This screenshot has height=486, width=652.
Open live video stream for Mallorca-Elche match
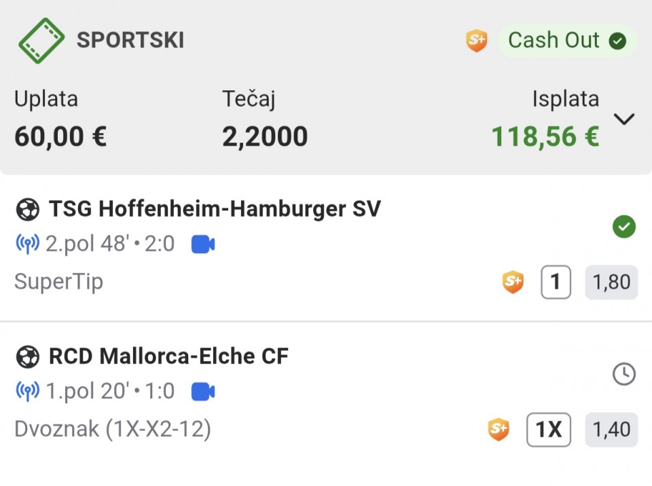coord(203,391)
